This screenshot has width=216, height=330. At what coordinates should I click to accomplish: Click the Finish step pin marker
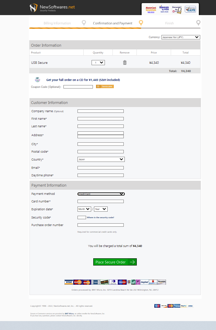[198, 23]
